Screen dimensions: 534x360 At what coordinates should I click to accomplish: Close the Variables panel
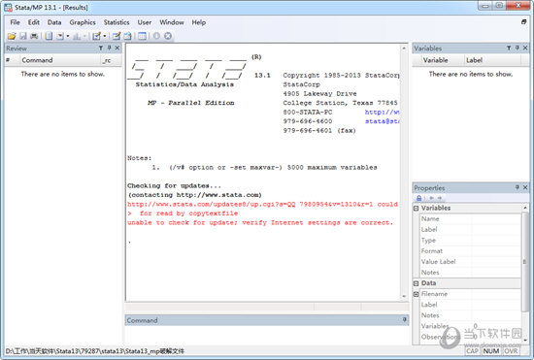coord(525,48)
